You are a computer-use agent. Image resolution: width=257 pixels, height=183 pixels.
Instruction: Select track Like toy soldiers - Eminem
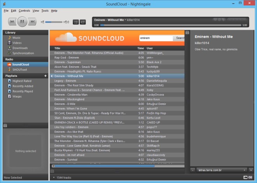click(117, 127)
